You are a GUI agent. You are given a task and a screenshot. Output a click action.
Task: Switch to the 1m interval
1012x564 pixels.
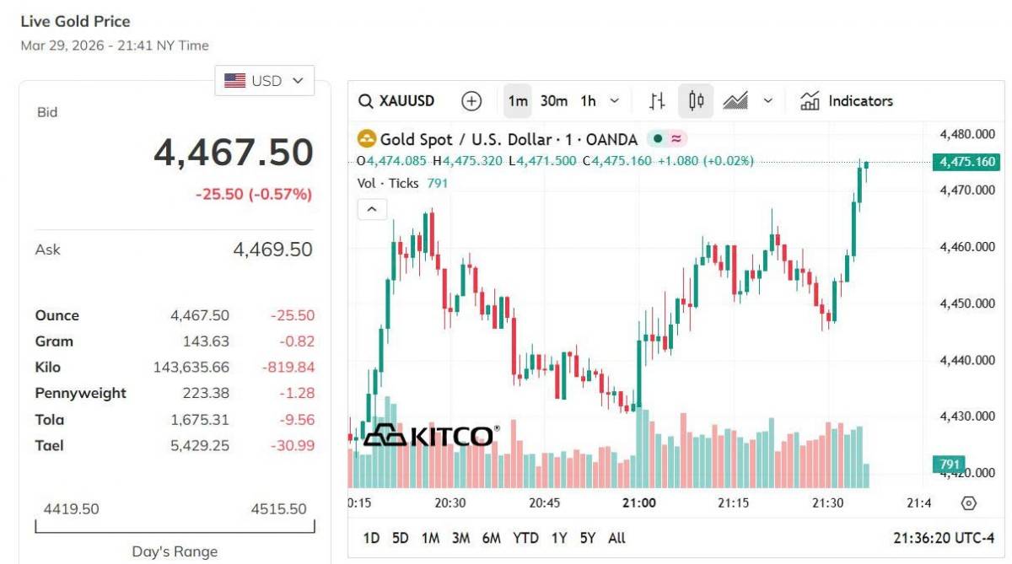[518, 101]
